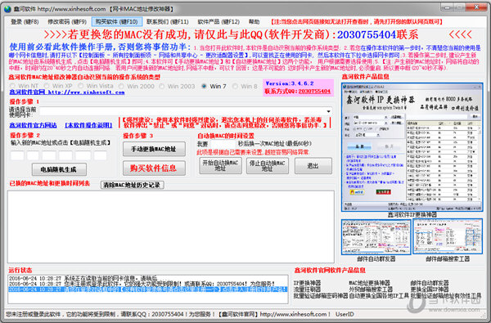Click 批量验证邮箱密码神器 in product list
Image resolution: width=491 pixels, height=323 pixels.
point(321,295)
